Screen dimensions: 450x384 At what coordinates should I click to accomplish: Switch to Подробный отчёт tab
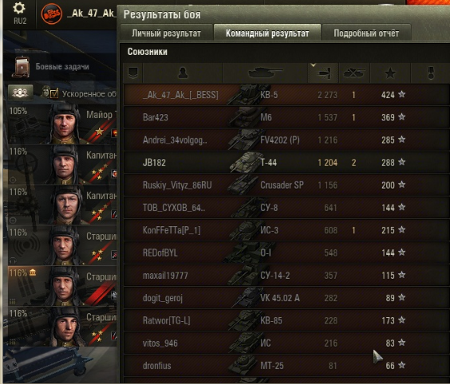(366, 33)
